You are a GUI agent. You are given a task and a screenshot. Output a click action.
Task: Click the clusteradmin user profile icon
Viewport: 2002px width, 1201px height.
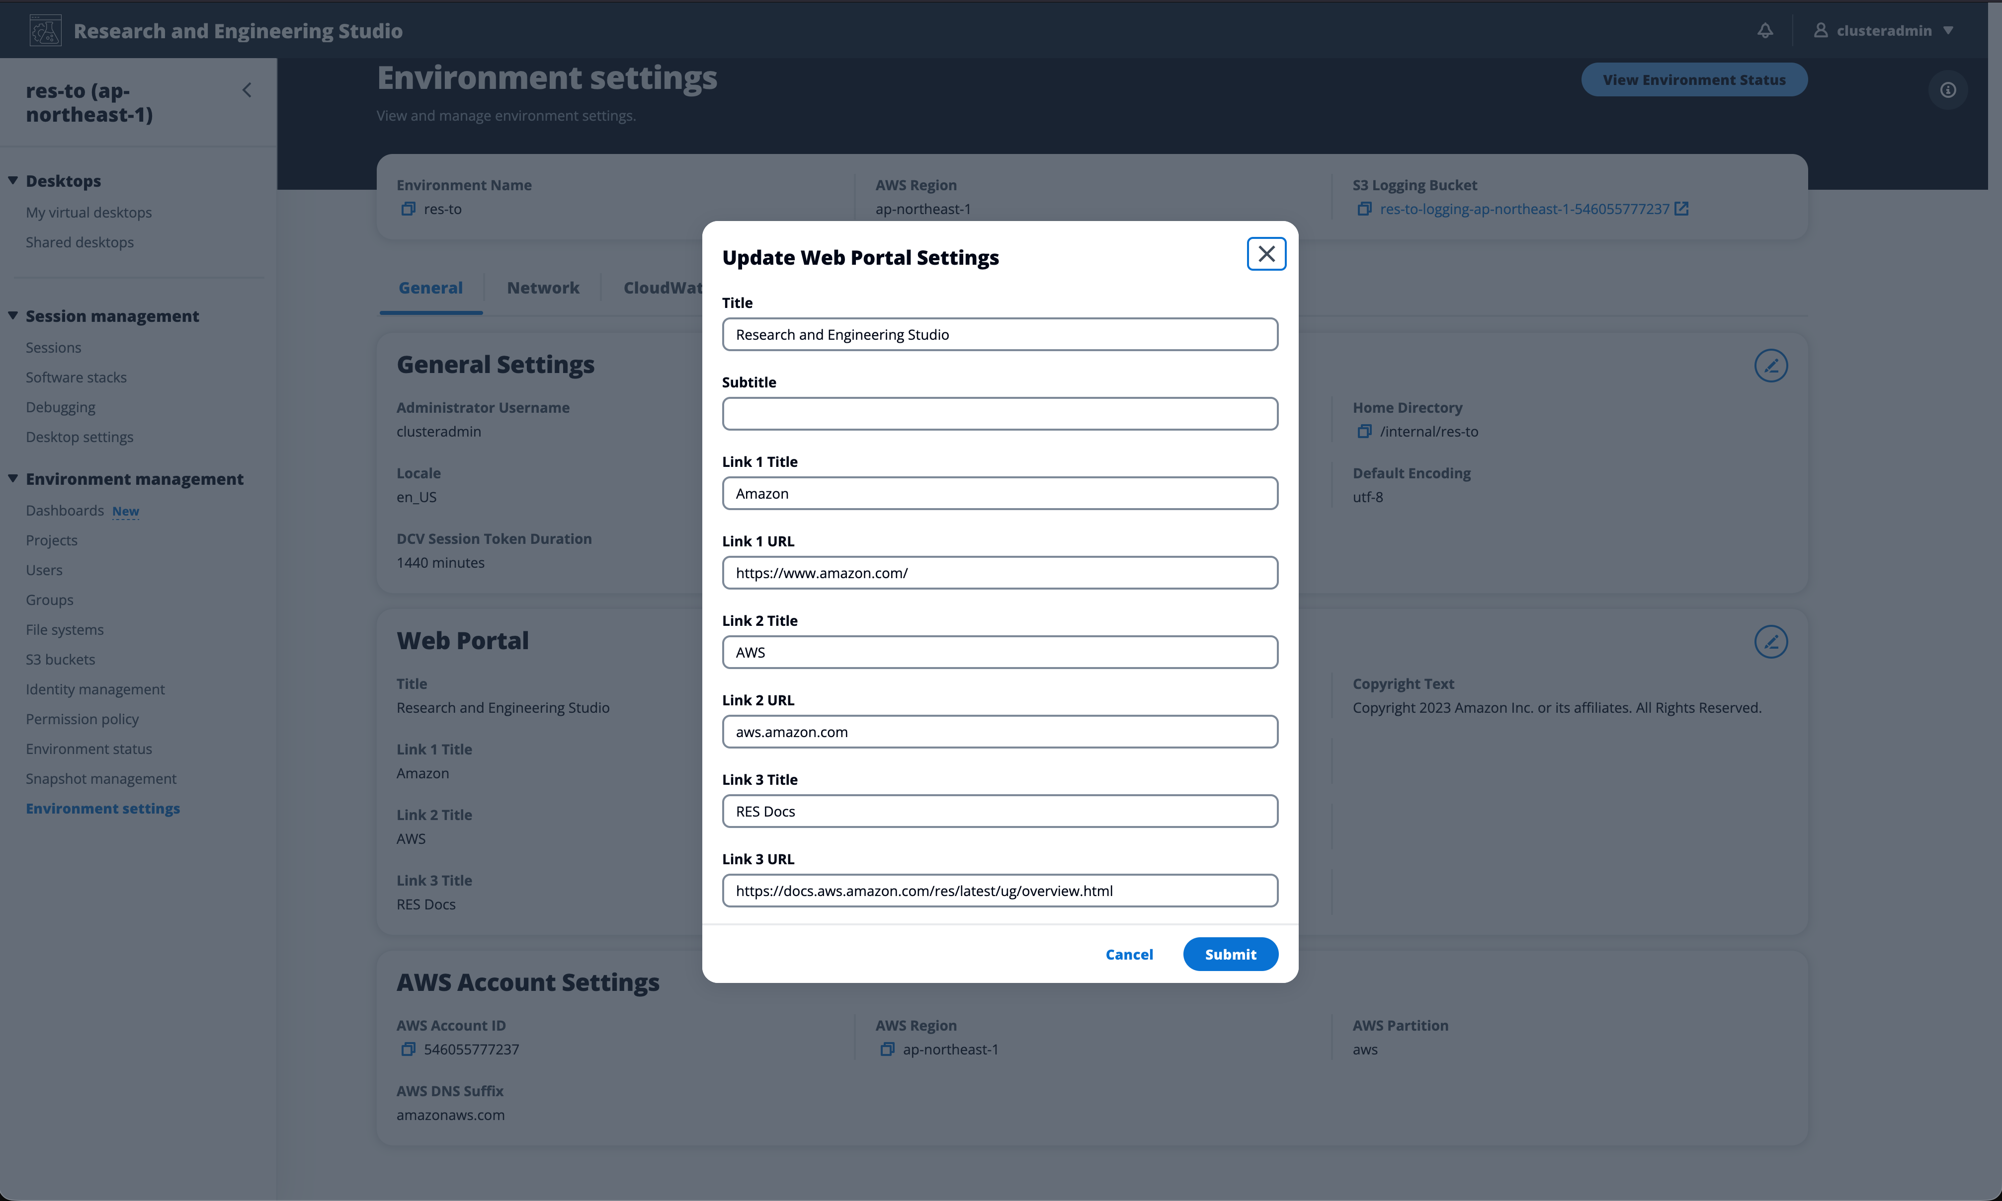click(x=1822, y=30)
